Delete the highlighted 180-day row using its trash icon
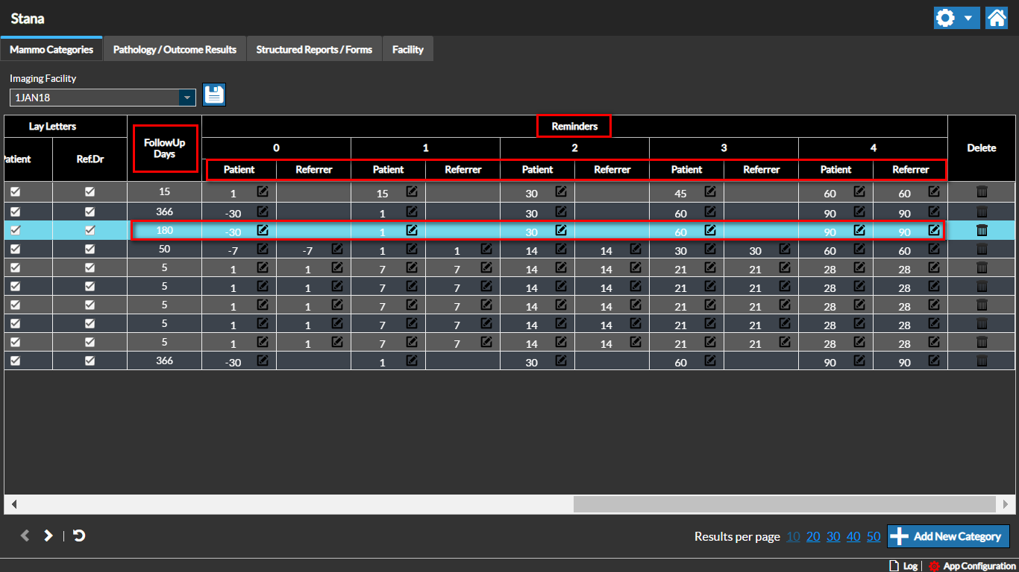 (982, 231)
